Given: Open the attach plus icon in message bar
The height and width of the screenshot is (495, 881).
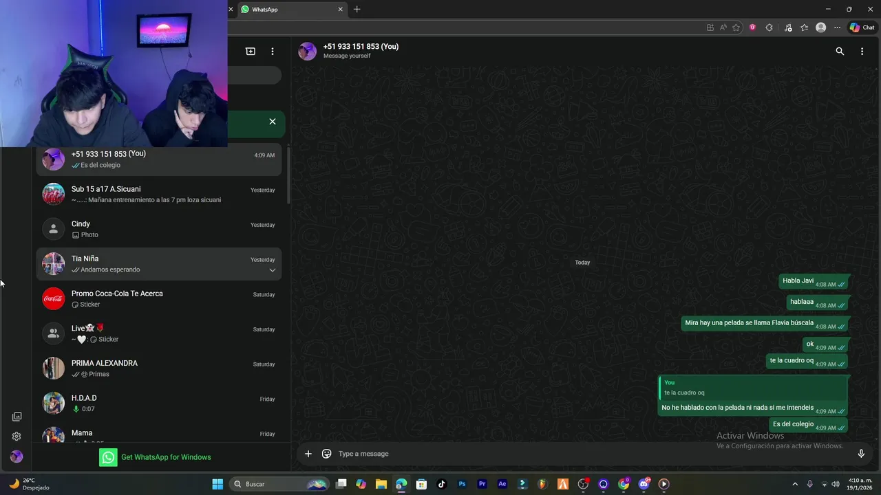Looking at the screenshot, I should (308, 454).
